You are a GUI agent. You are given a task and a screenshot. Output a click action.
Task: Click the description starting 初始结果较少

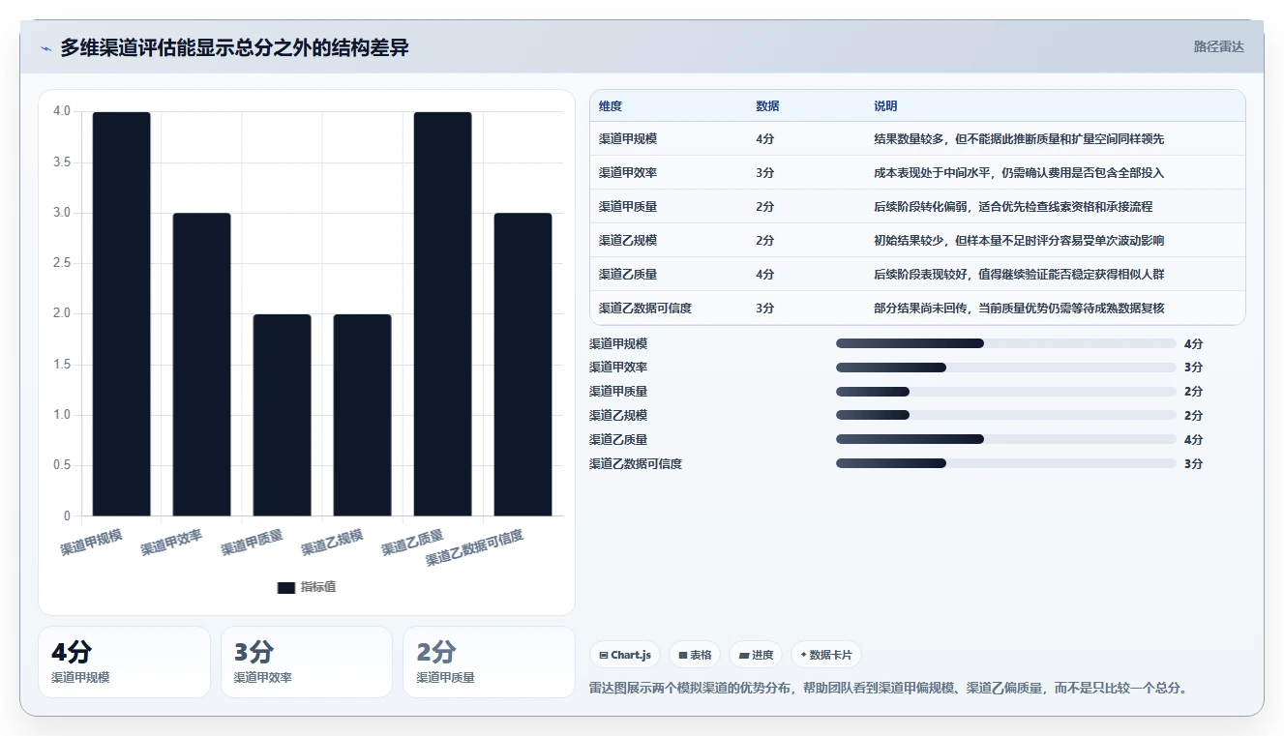[1019, 241]
